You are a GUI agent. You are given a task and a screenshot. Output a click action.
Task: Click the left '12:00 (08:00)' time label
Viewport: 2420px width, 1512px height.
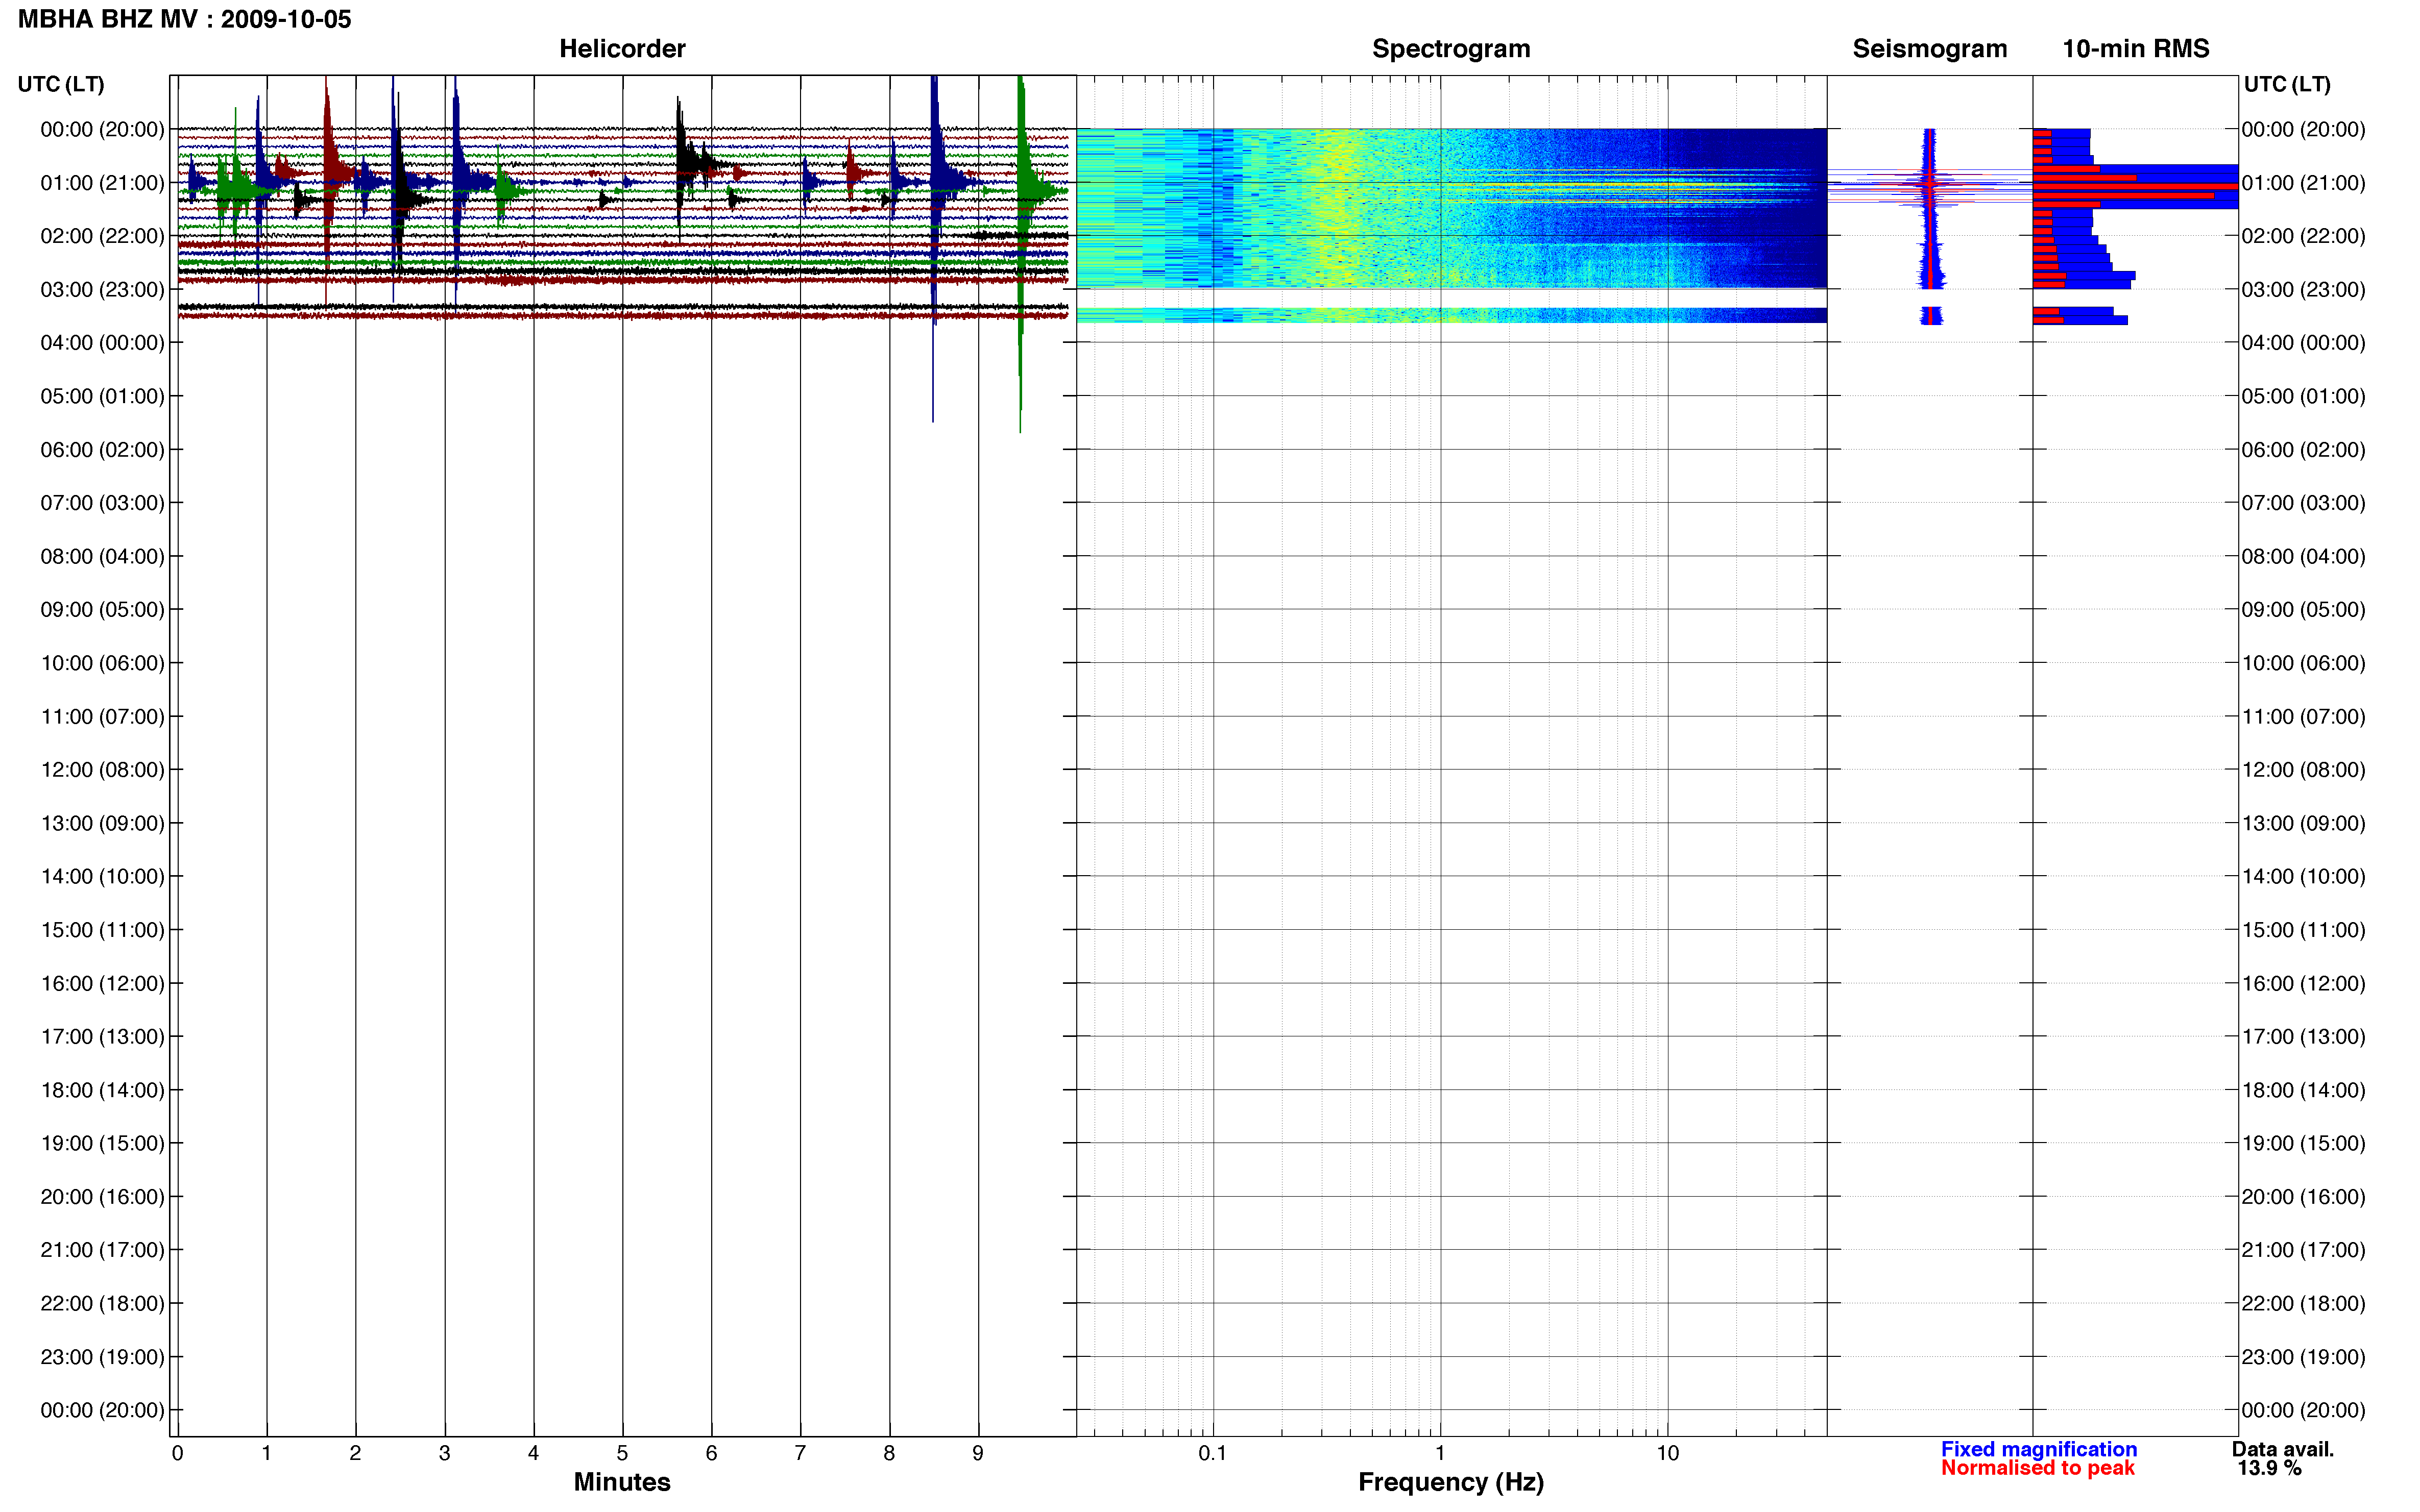coord(102,770)
